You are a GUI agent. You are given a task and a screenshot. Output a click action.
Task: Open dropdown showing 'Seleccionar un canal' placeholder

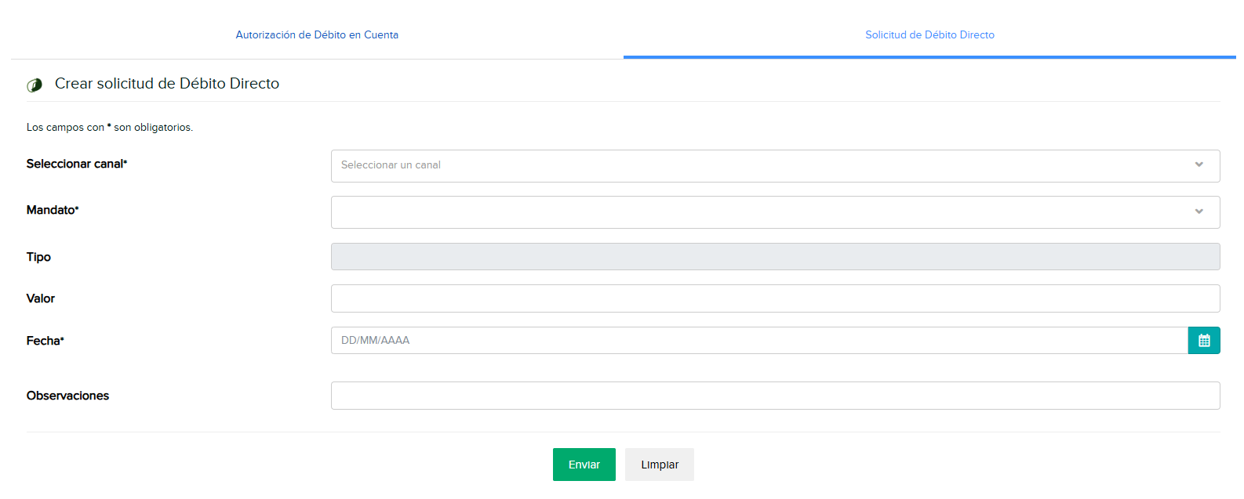(761, 166)
